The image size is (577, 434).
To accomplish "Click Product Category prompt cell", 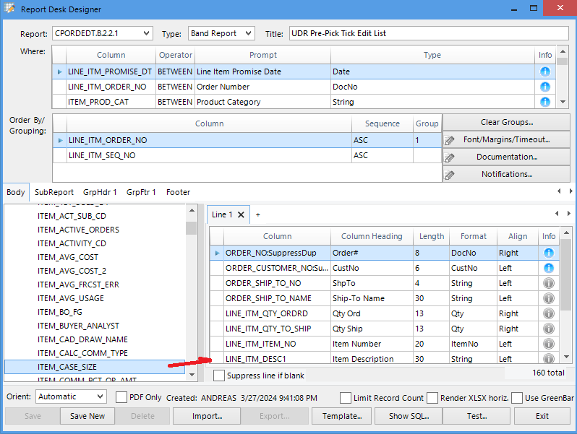I will point(262,102).
